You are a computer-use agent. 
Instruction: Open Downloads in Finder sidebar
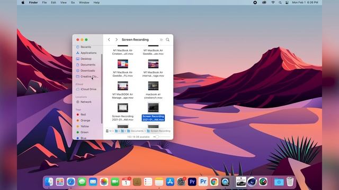[x=85, y=70]
